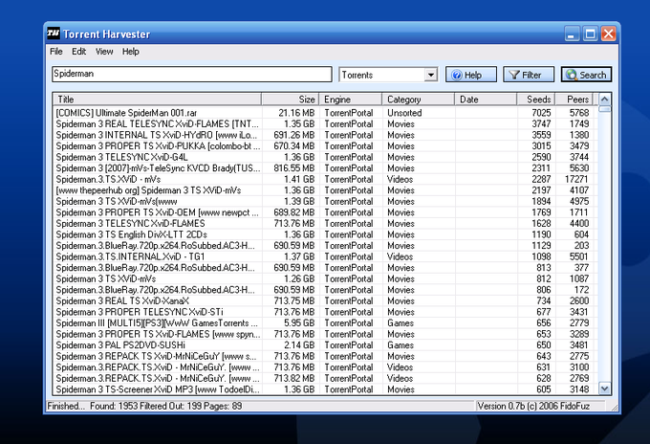This screenshot has width=650, height=444.
Task: Click the 21.16 MB size cell
Action: (x=296, y=113)
